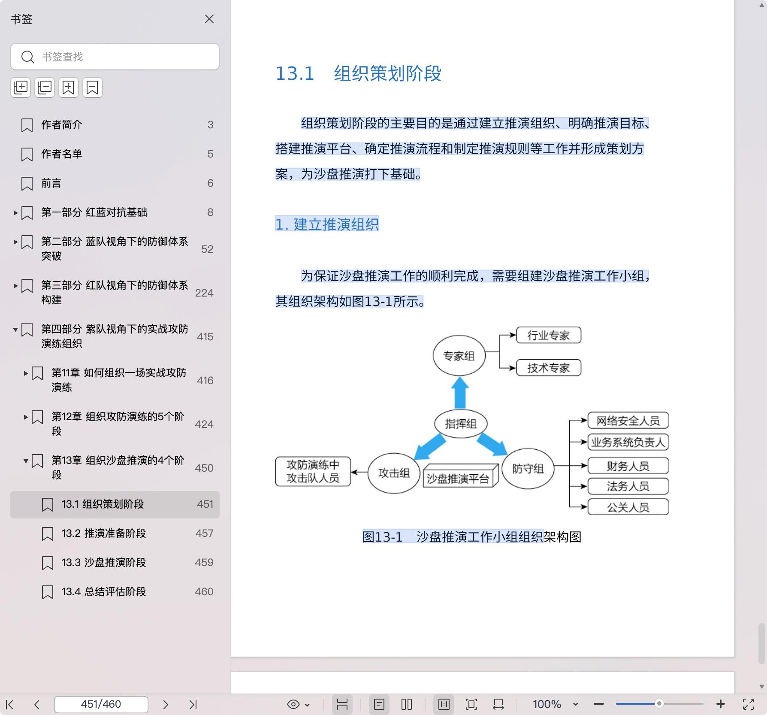767x715 pixels.
Task: Go to last page
Action: click(x=193, y=704)
